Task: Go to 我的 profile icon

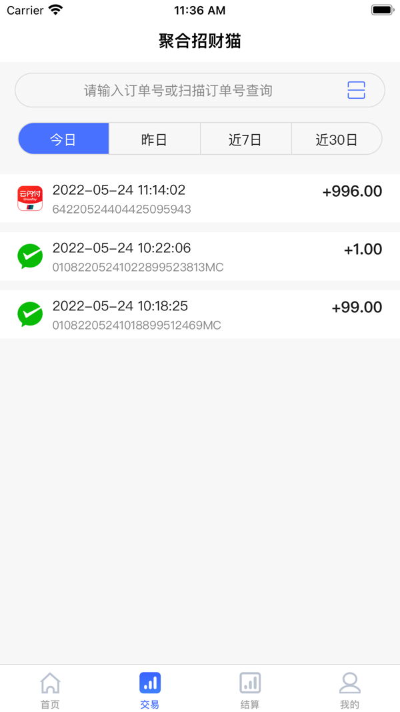Action: 349,683
